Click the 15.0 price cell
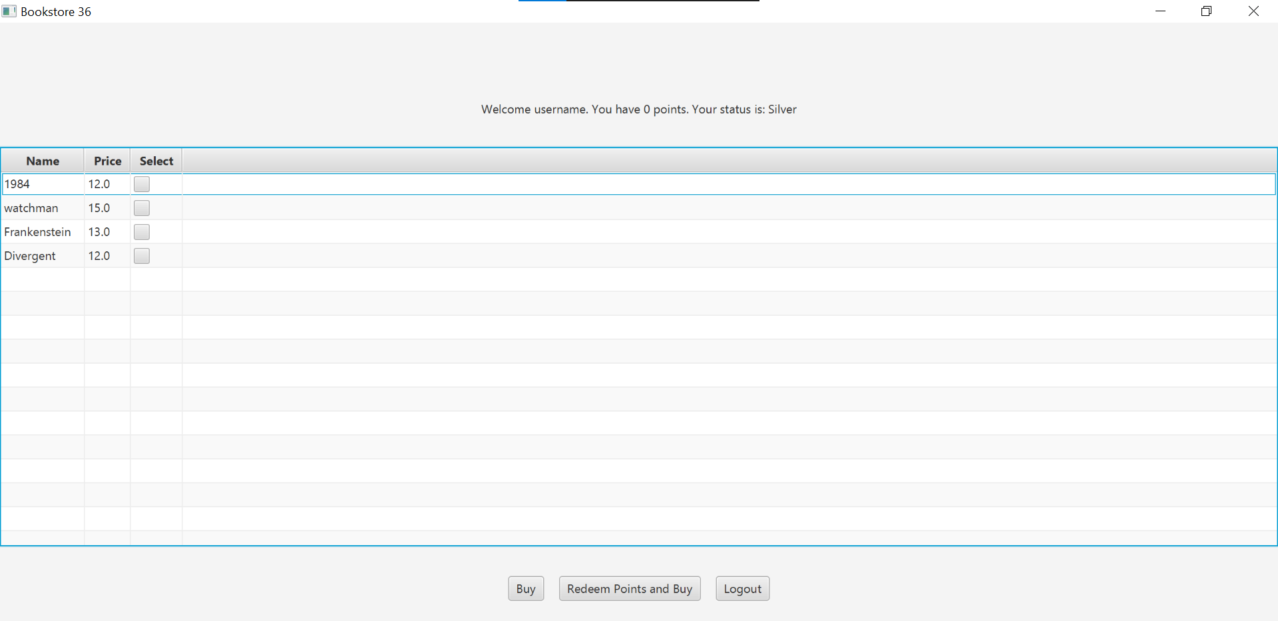The height and width of the screenshot is (621, 1278). pyautogui.click(x=99, y=208)
